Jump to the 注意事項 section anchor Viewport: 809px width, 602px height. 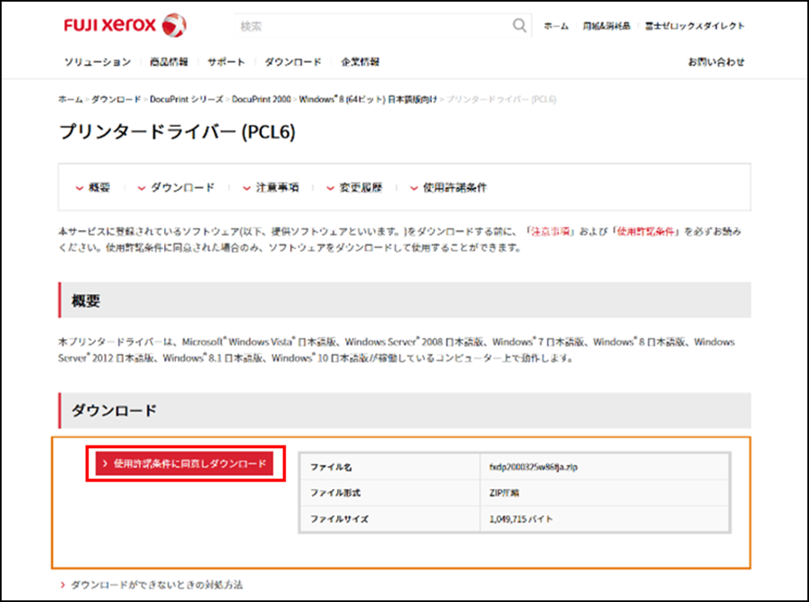click(x=270, y=188)
